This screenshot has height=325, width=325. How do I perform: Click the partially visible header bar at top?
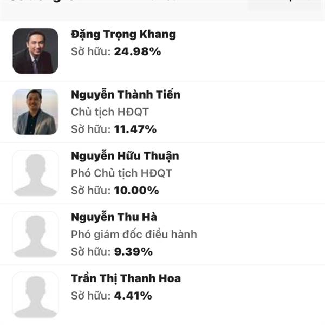click(162, 10)
